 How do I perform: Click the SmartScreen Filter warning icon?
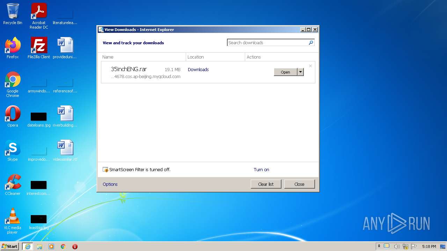(x=105, y=170)
